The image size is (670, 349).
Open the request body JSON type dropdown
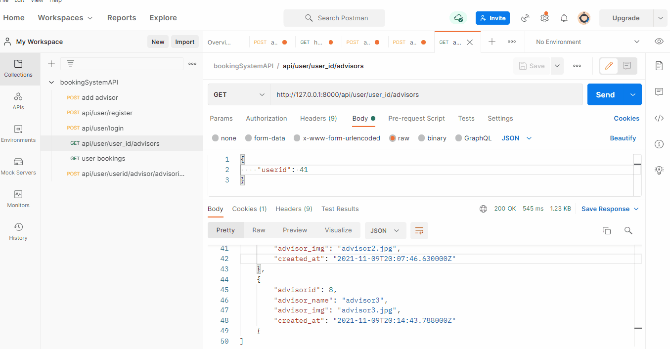pos(517,138)
